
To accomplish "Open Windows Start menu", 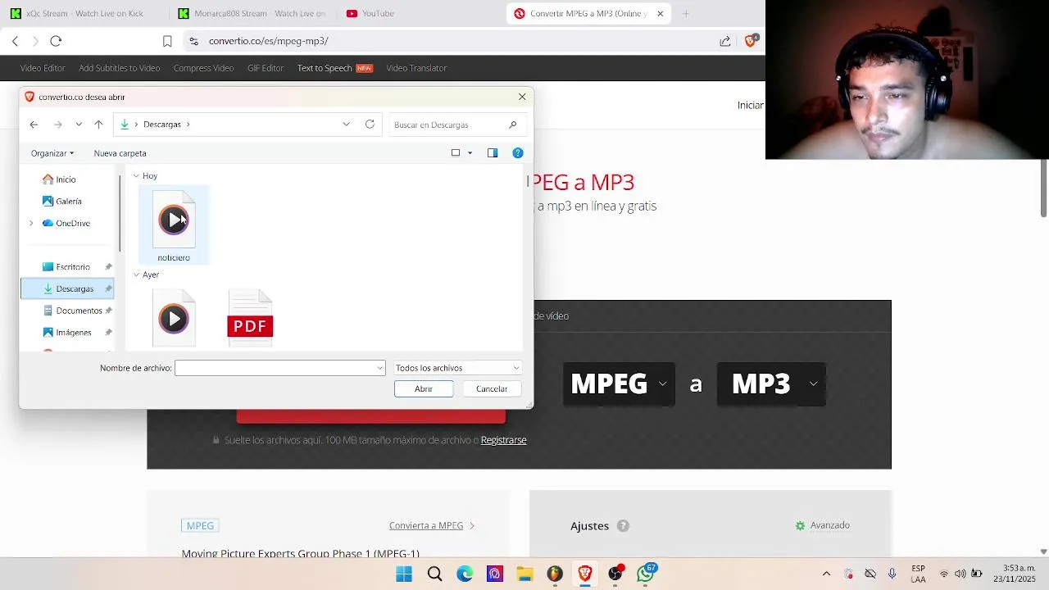I will [404, 574].
